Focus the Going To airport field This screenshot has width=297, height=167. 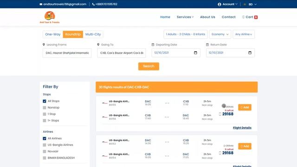[x=122, y=53]
